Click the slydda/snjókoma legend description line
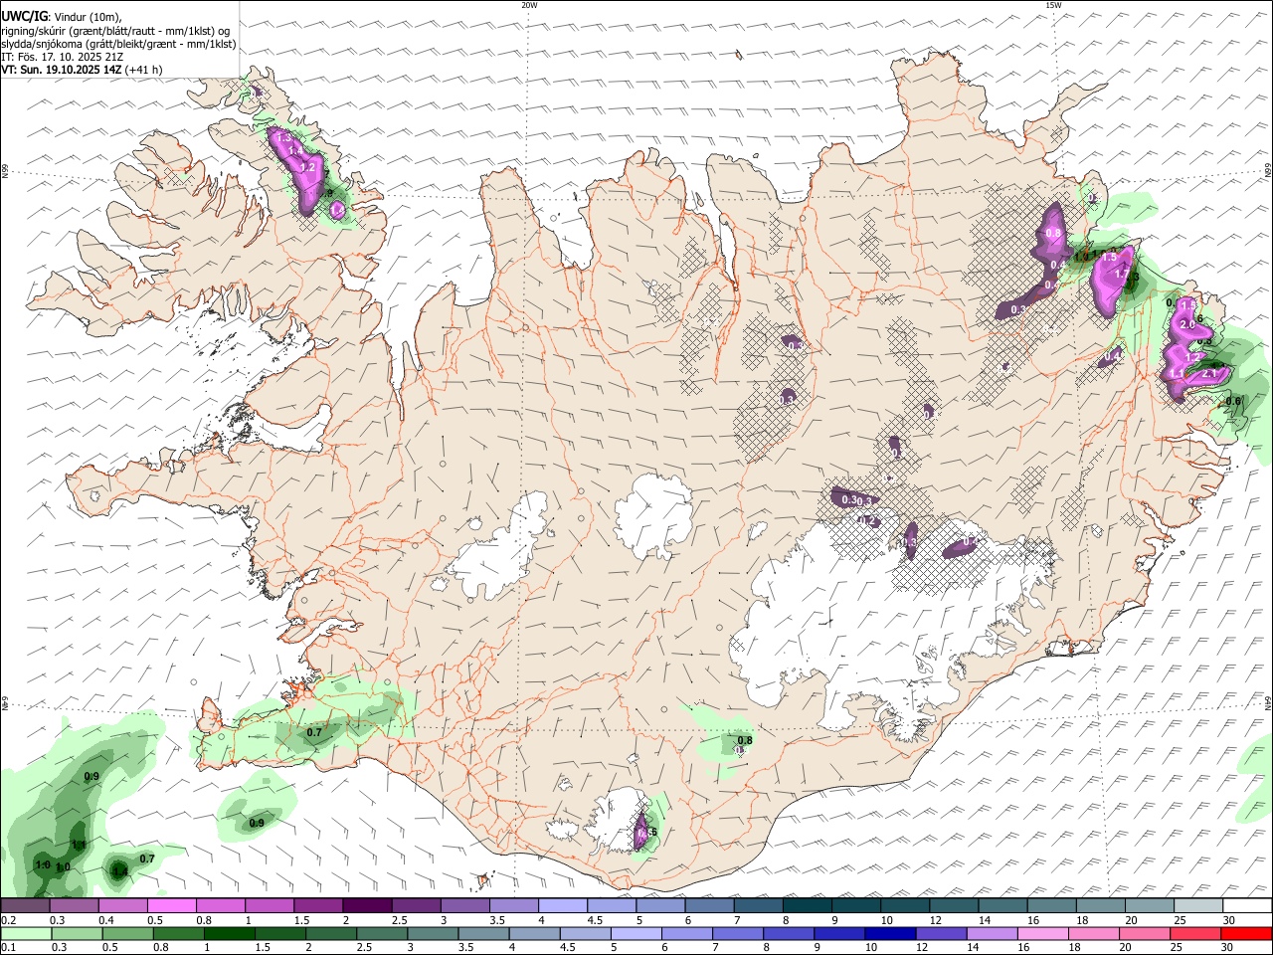This screenshot has height=955, width=1273. tap(119, 44)
